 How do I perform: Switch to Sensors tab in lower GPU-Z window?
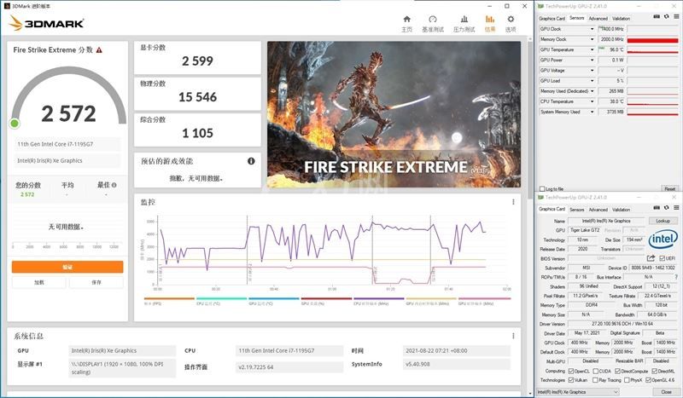(577, 209)
